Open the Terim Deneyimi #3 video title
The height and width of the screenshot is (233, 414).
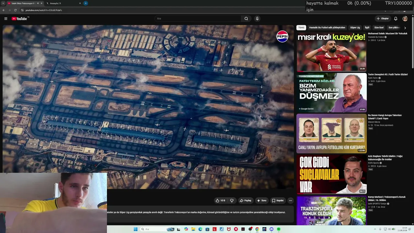387,74
